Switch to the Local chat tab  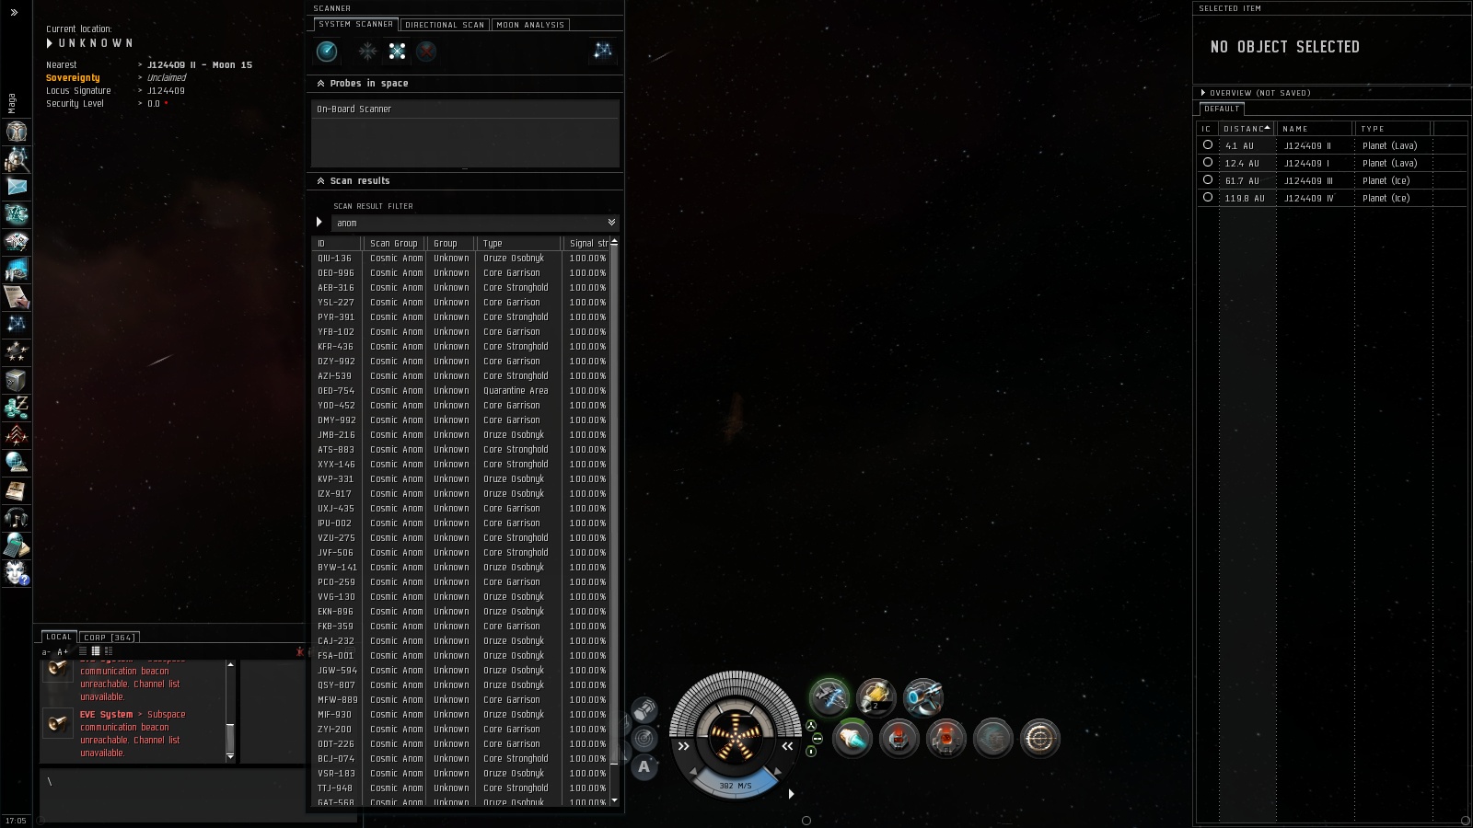click(x=59, y=637)
